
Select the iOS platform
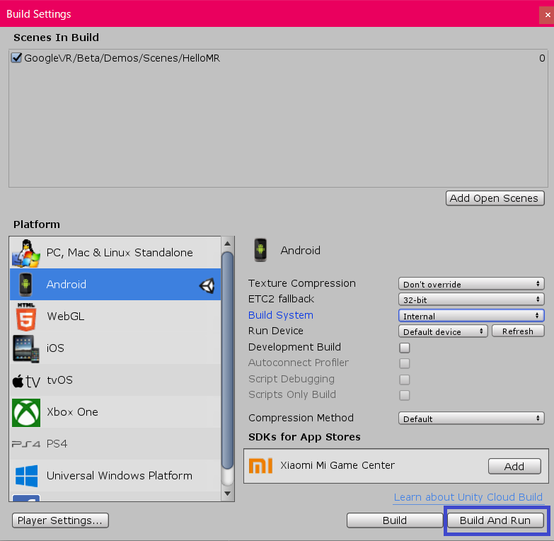[x=115, y=348]
